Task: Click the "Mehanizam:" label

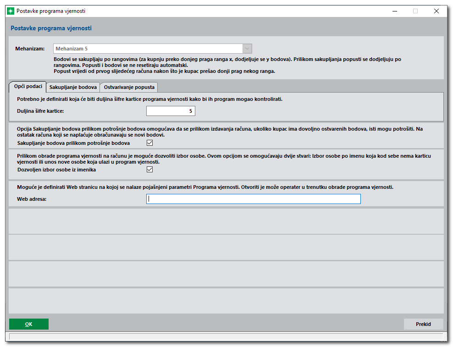Action: [x=30, y=49]
